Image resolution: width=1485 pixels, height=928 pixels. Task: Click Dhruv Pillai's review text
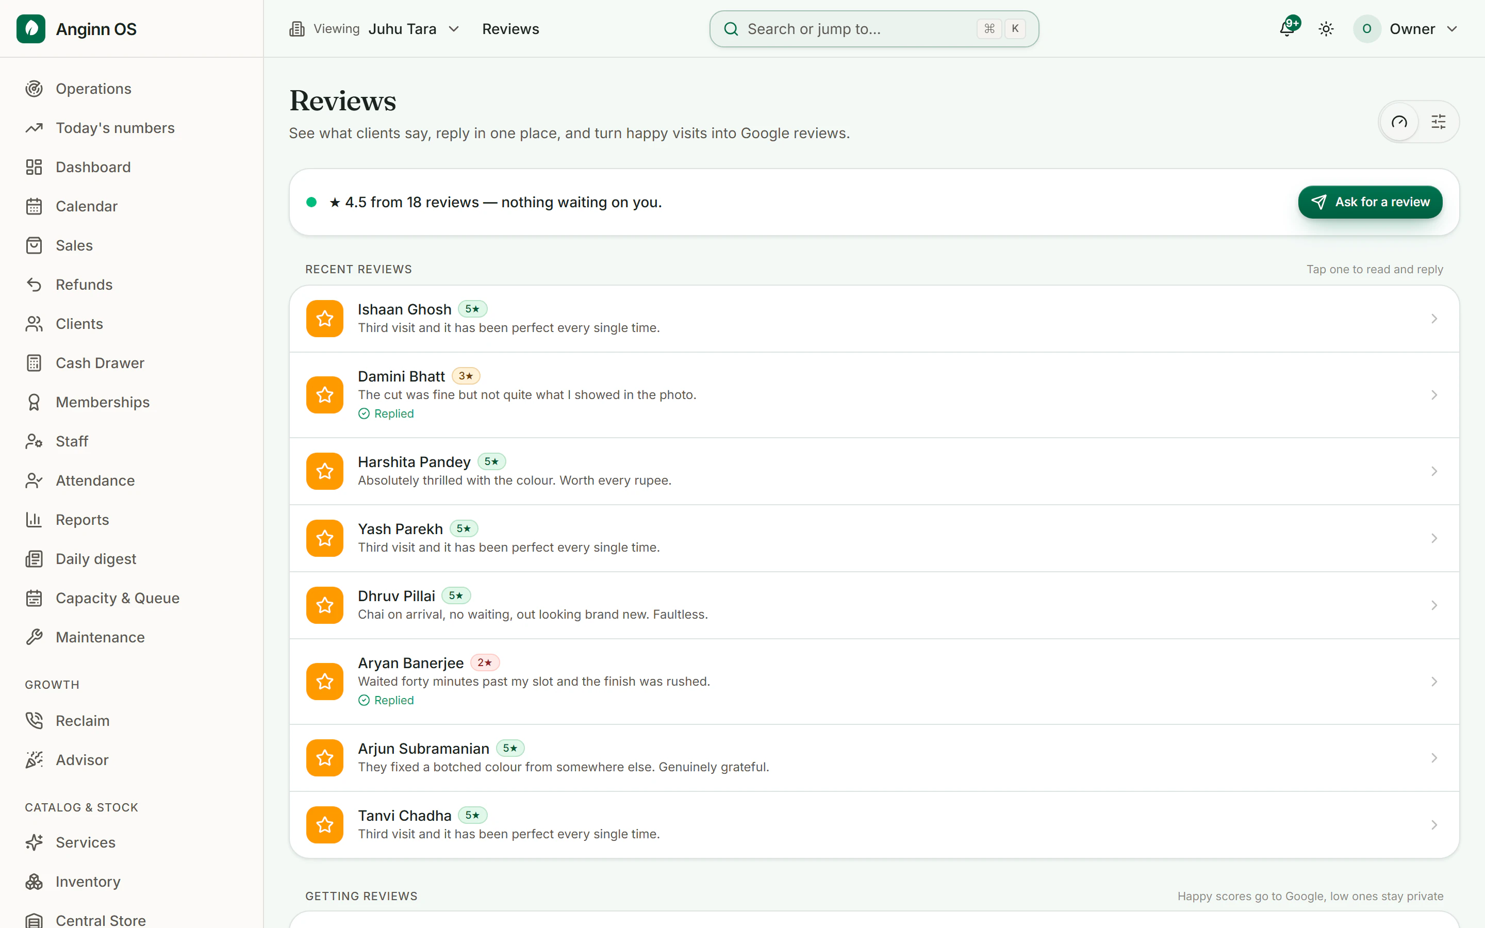(x=533, y=615)
